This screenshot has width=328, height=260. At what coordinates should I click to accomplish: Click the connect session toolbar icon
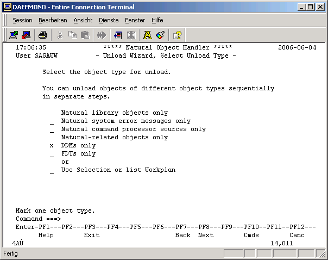14,35
